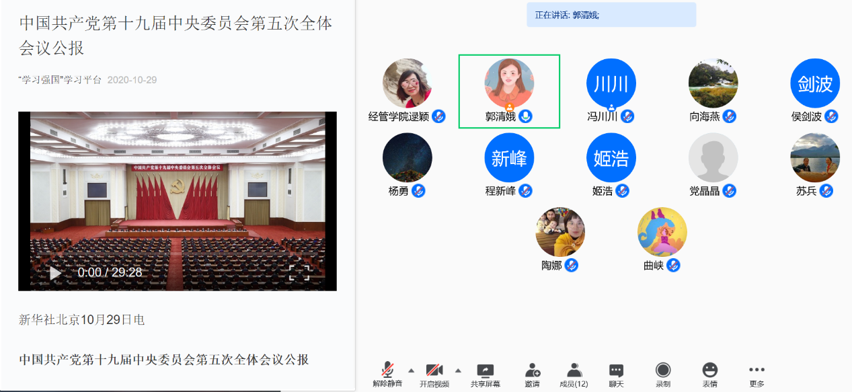Play the shared meeting video
This screenshot has height=392, width=852.
click(x=56, y=273)
